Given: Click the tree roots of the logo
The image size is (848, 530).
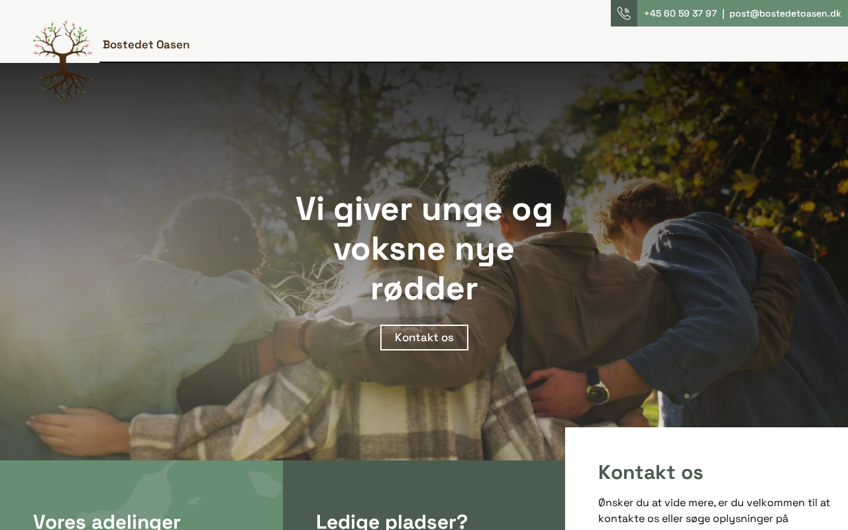Looking at the screenshot, I should click(64, 84).
